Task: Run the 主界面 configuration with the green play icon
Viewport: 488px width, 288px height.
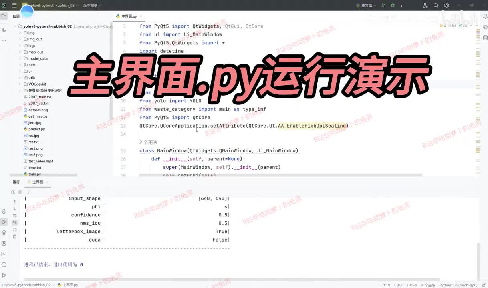Action: [x=383, y=6]
